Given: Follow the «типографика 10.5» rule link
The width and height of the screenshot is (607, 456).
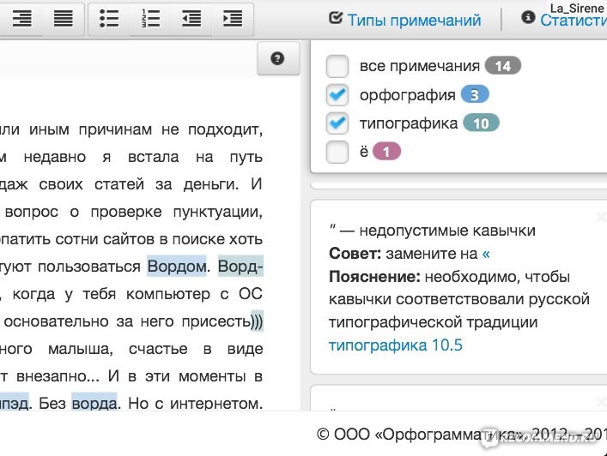Looking at the screenshot, I should [395, 345].
